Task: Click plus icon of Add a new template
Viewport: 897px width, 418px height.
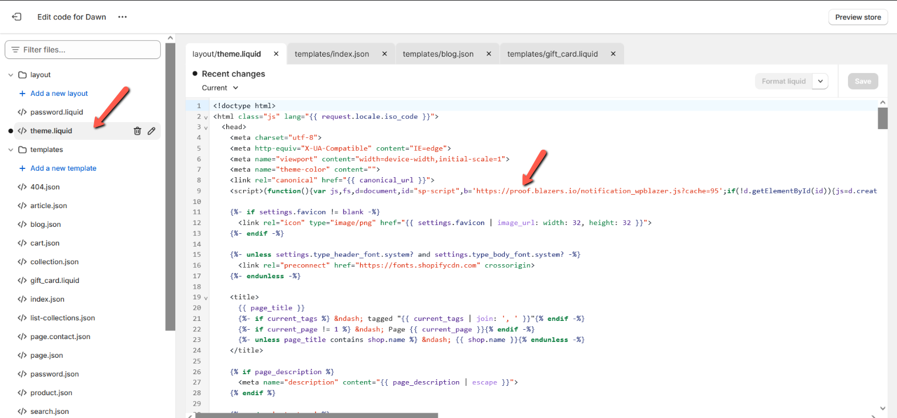Action: [x=22, y=168]
